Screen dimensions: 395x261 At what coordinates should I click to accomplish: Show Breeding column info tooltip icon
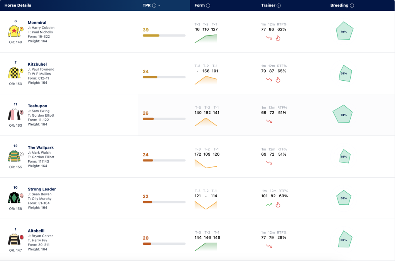(352, 5)
